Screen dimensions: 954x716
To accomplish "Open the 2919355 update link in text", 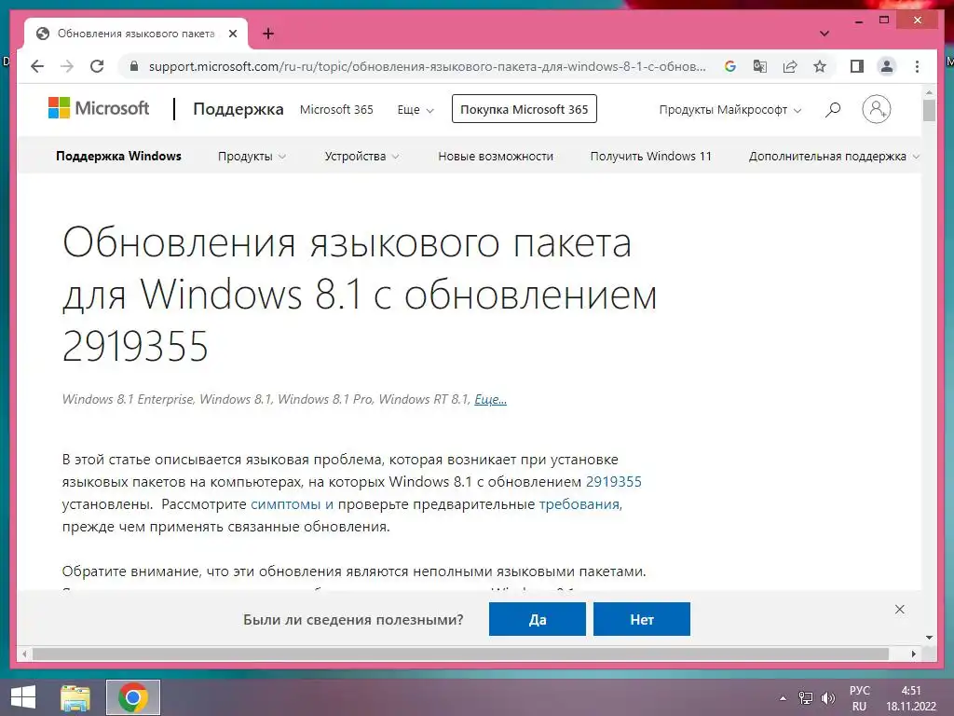I will tap(613, 482).
